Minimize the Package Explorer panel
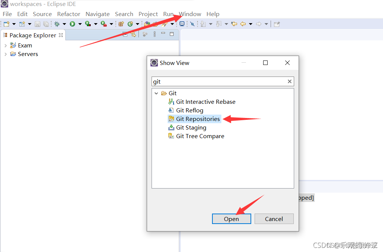383x252 pixels. pos(163,33)
